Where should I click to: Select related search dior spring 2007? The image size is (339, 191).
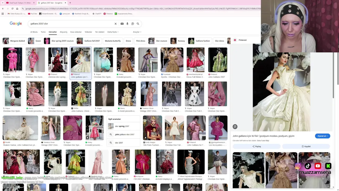click(123, 126)
